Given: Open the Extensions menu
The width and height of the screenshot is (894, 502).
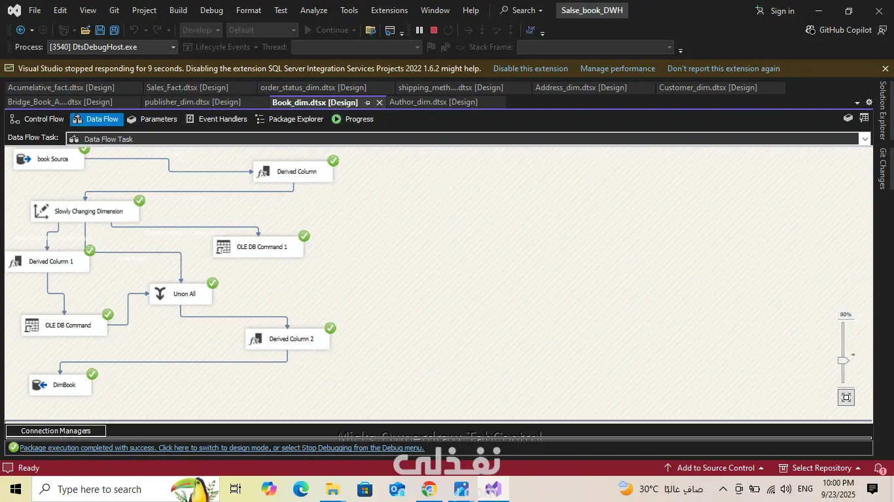Looking at the screenshot, I should (389, 10).
